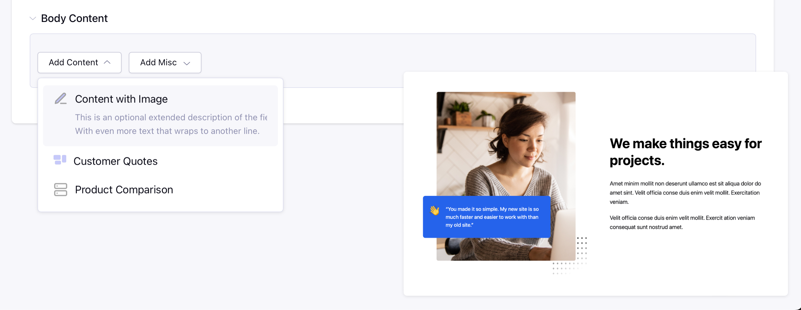Click the 'Amet minim mollit' paragraph

[685, 192]
